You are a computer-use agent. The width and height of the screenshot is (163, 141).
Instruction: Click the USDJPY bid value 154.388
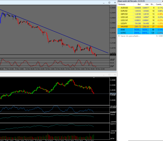tap(138, 23)
